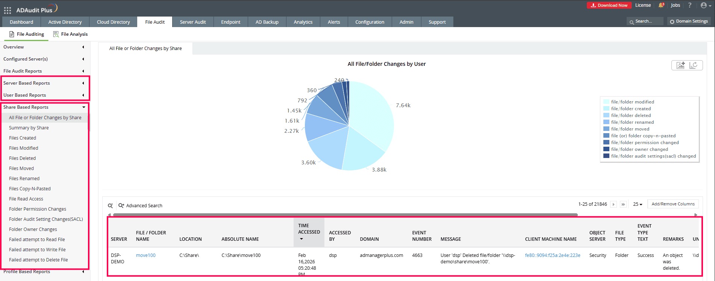Screen dimensions: 715x281
Task: Sort by TIME ACCESSED column
Action: (309, 232)
